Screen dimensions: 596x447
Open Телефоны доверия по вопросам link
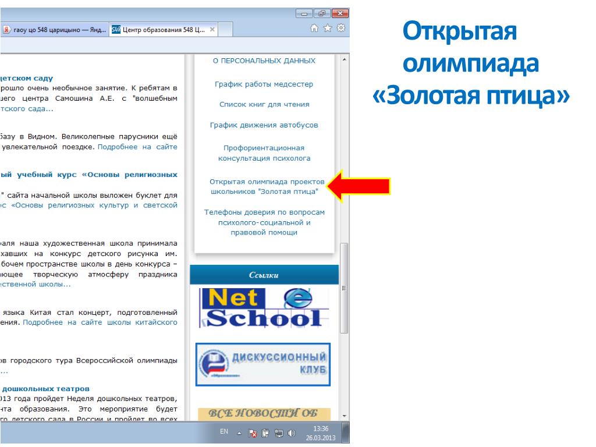264,222
